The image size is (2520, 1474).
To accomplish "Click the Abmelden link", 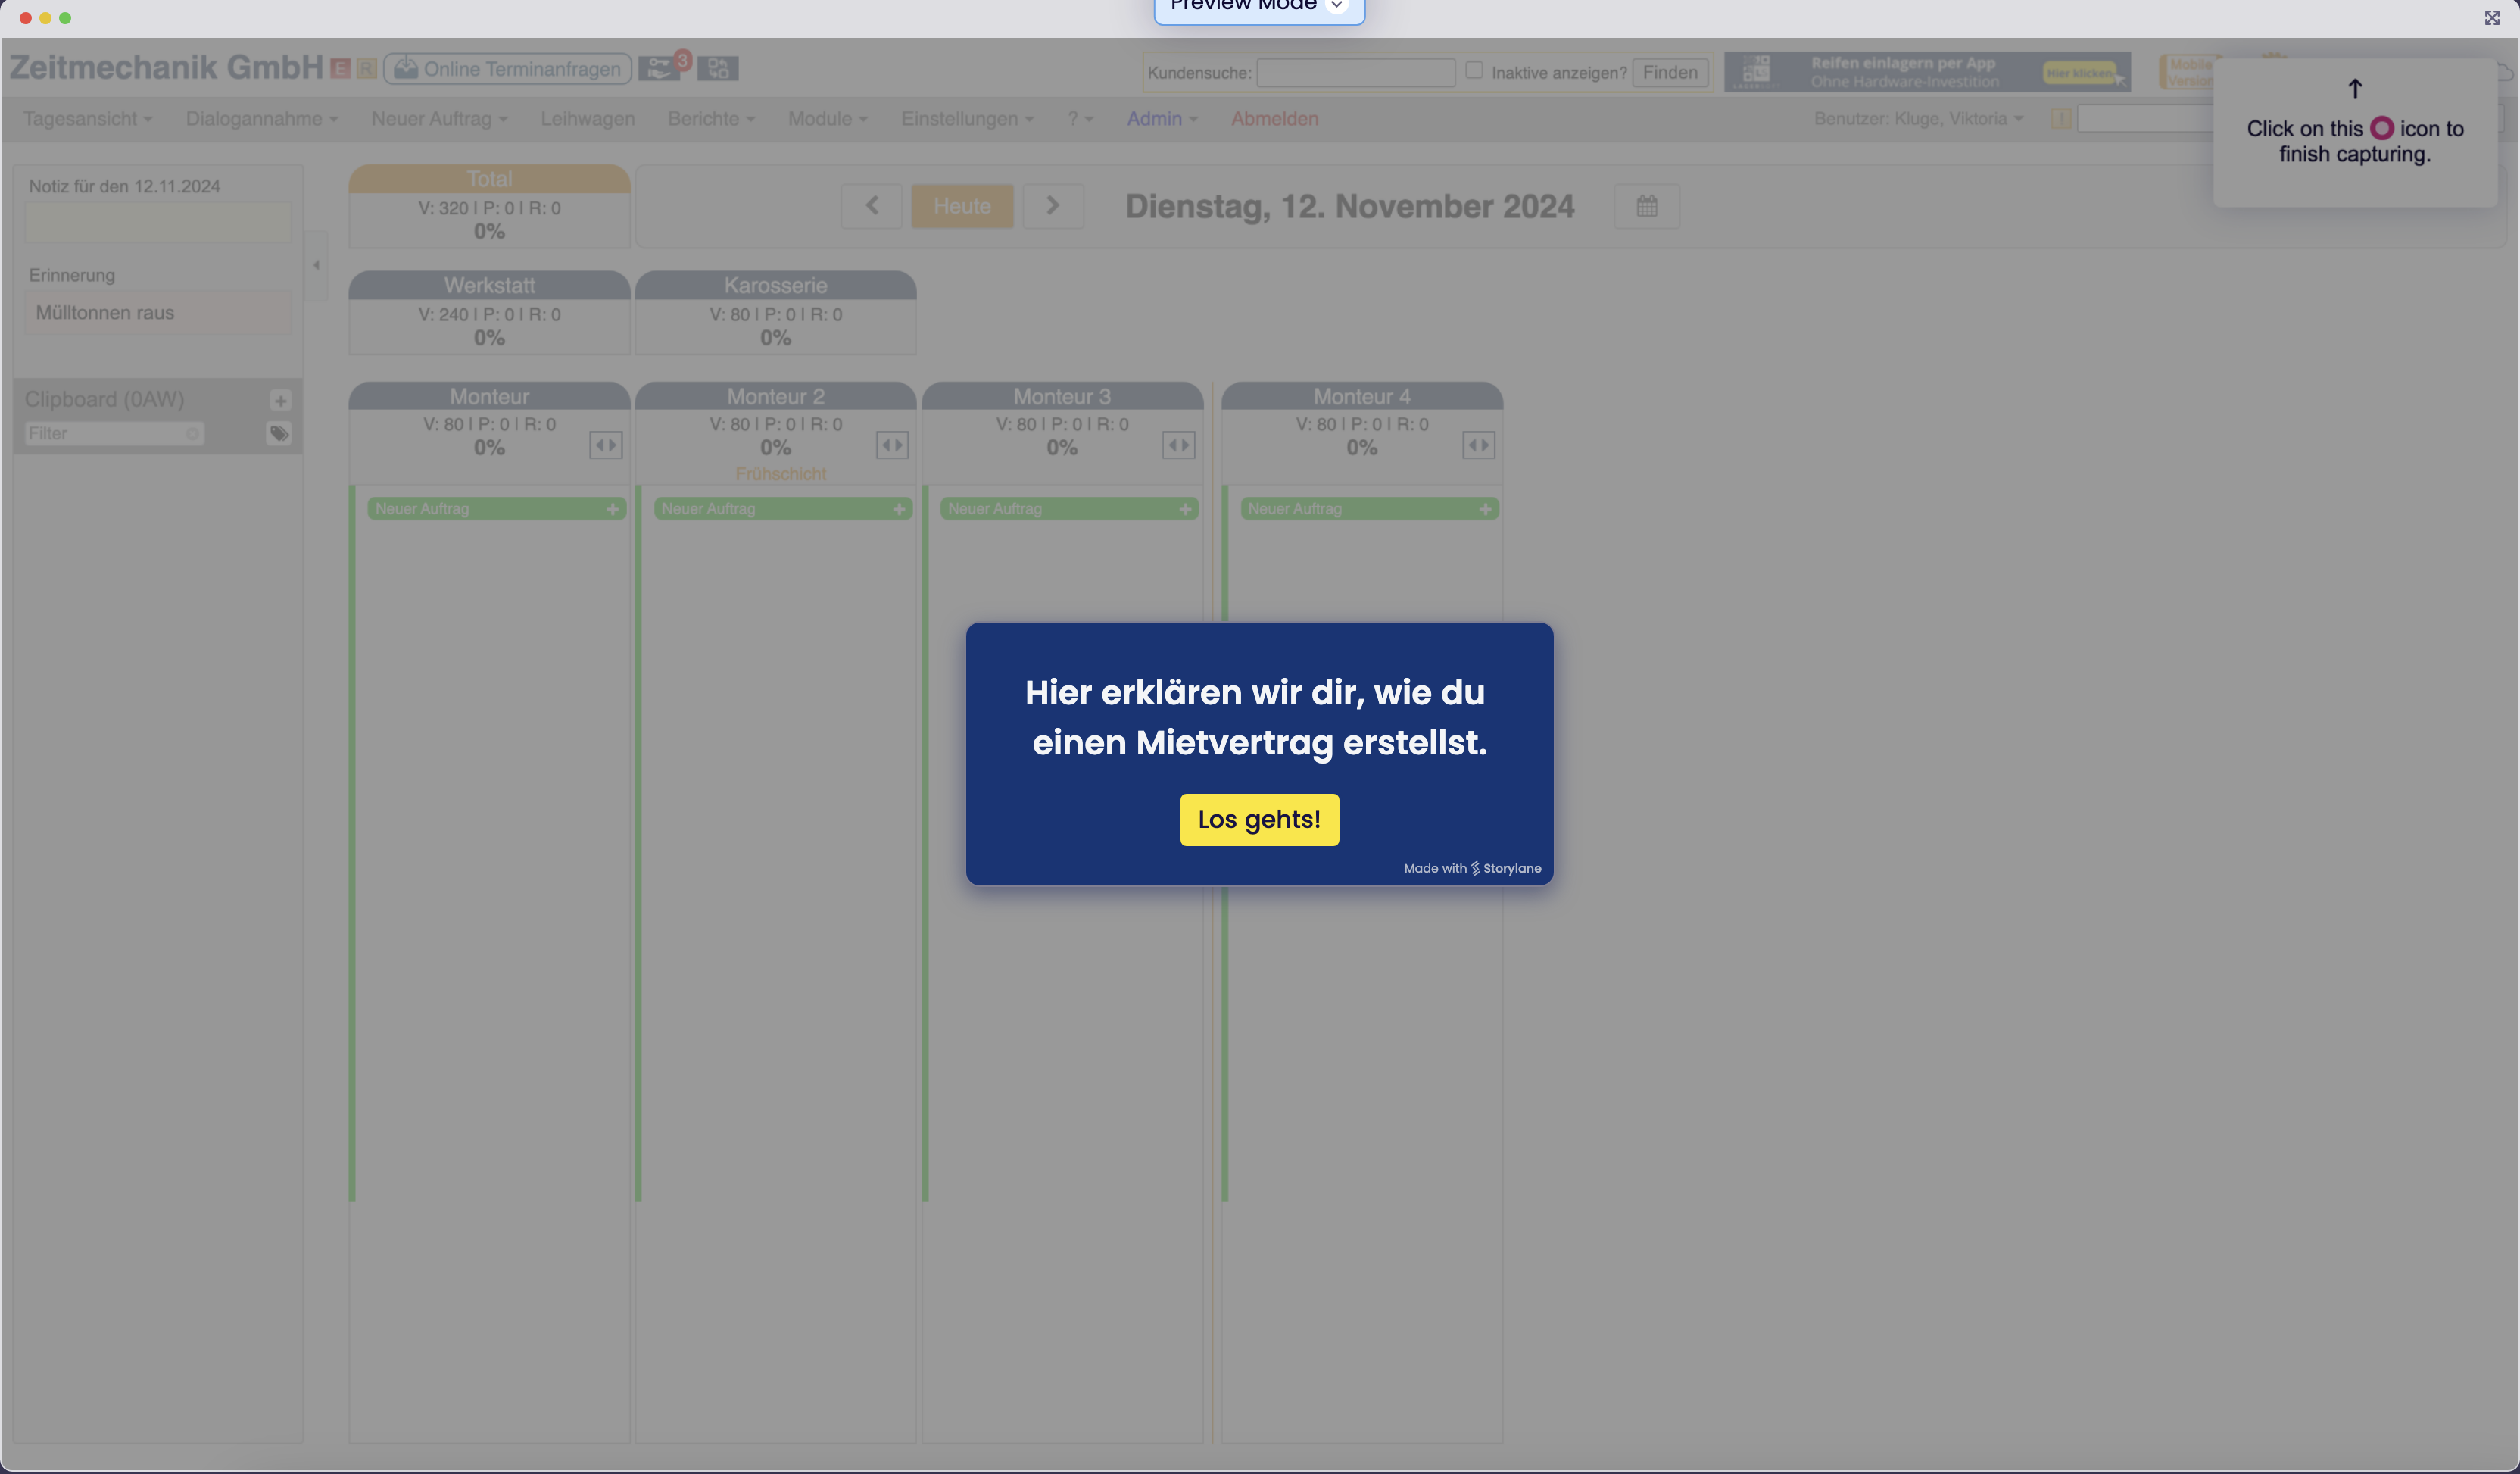I will [x=1275, y=119].
